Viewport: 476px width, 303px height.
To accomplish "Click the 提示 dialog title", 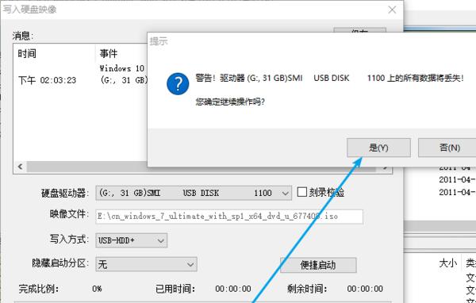I will pyautogui.click(x=159, y=41).
